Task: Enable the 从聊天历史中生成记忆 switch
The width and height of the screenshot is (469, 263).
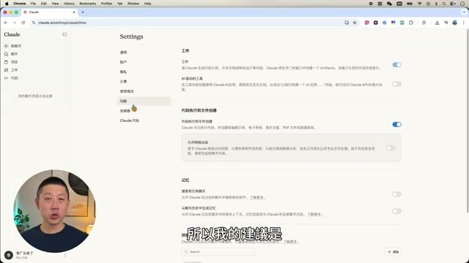Action: tap(396, 211)
